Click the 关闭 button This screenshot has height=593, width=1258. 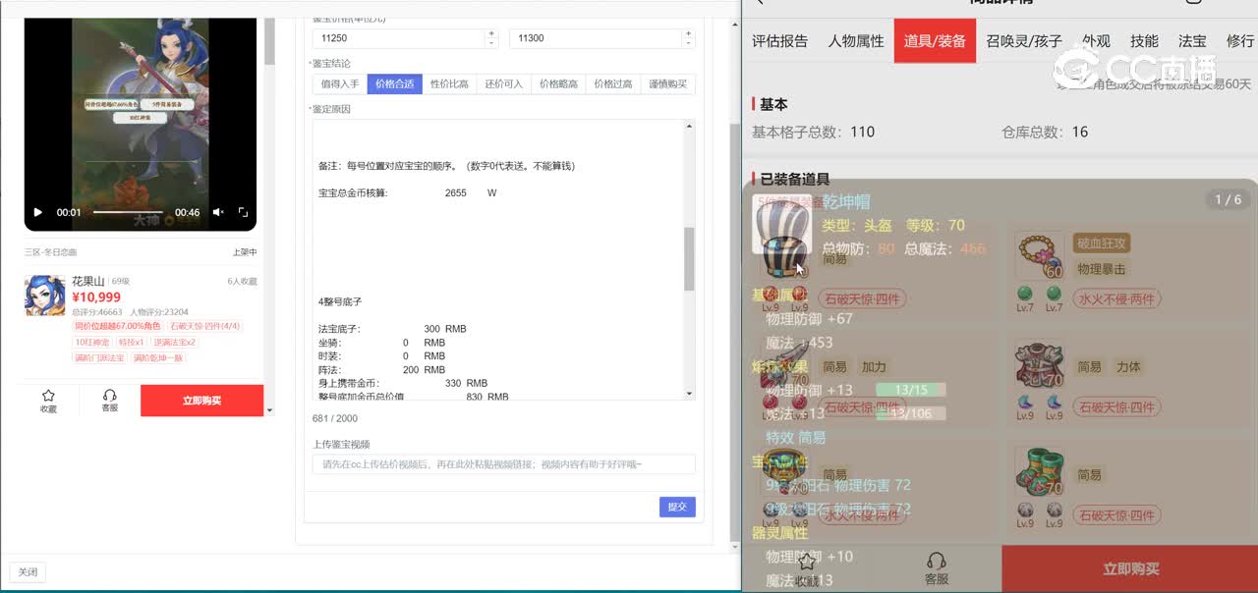click(x=28, y=571)
